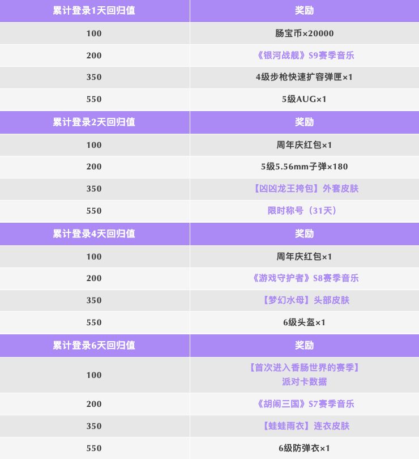Click the 累计登录4天回归值 header
Viewport: 419px width, 459px height.
click(94, 234)
